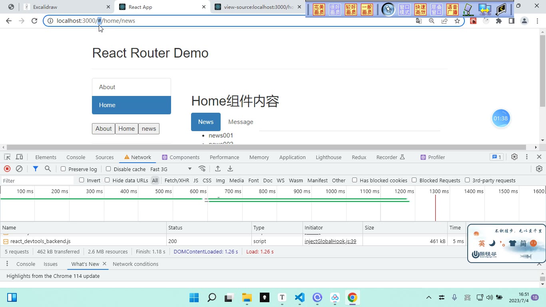The height and width of the screenshot is (307, 546).
Task: Enable the Disable cache checkbox
Action: coord(108,169)
